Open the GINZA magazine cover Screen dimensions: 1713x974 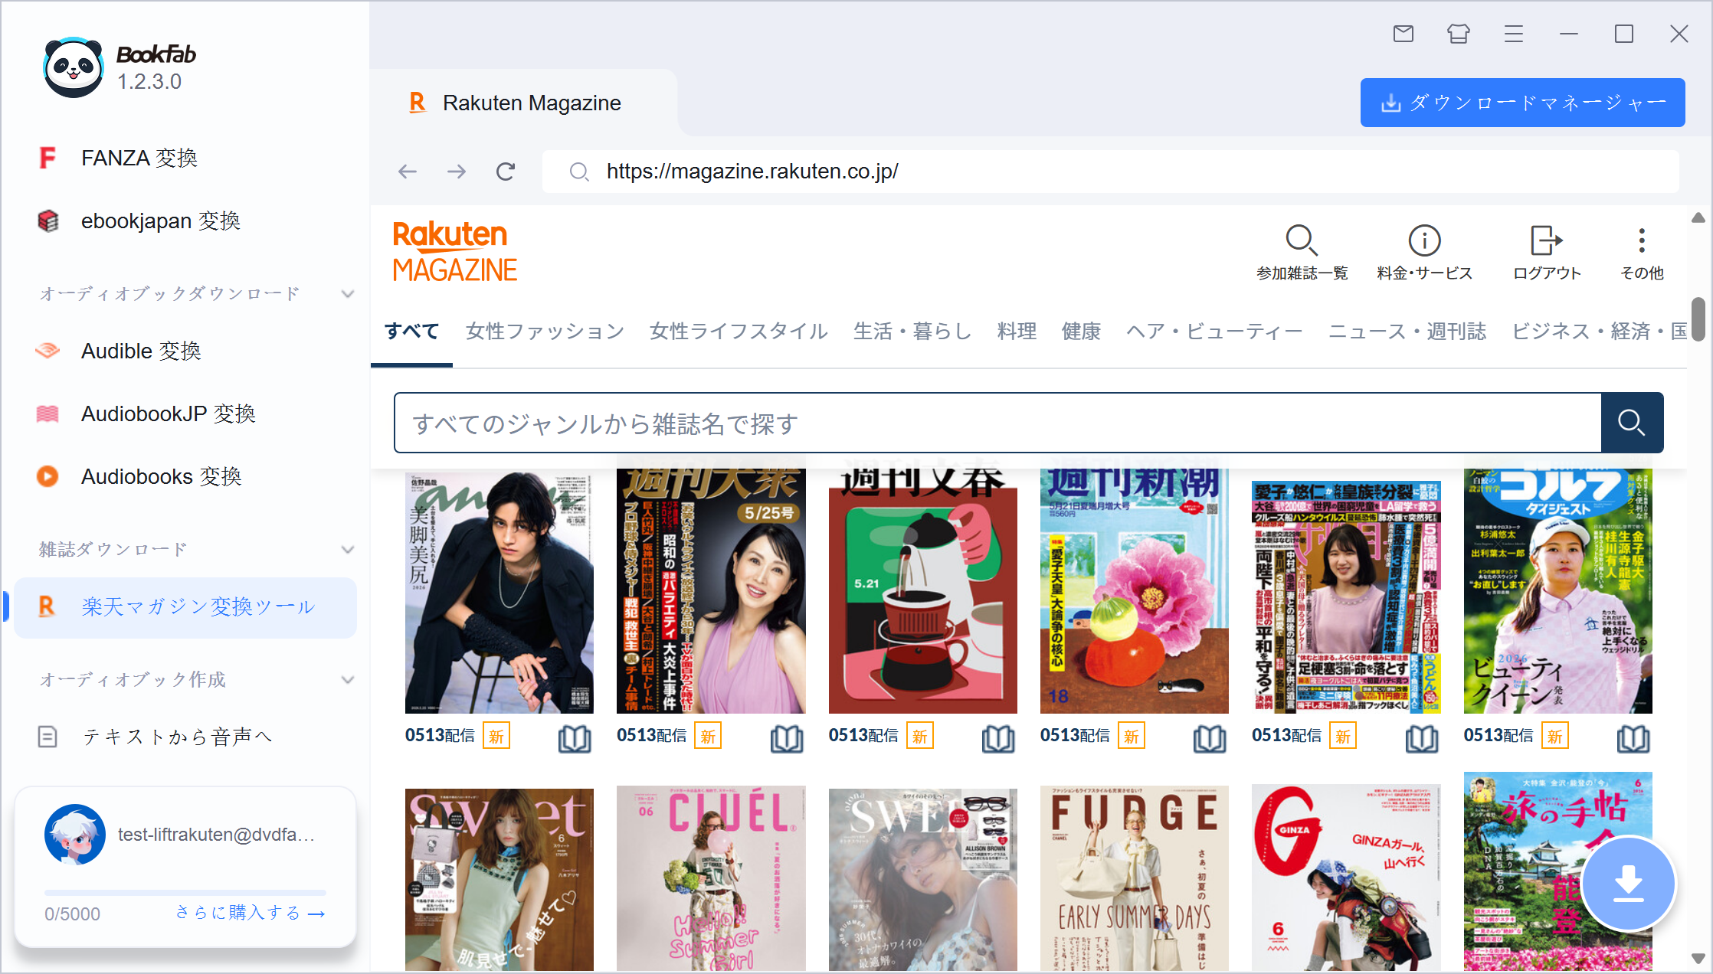coord(1346,878)
